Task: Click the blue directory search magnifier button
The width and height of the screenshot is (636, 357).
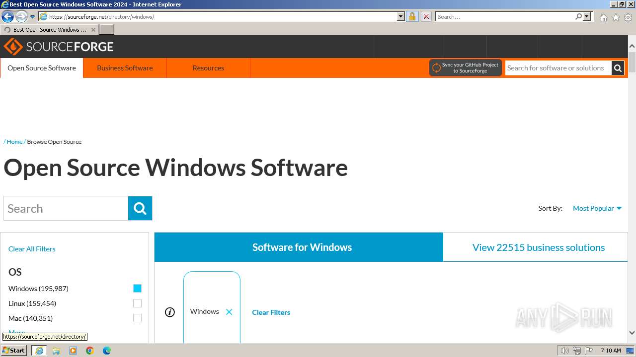Action: pos(140,208)
